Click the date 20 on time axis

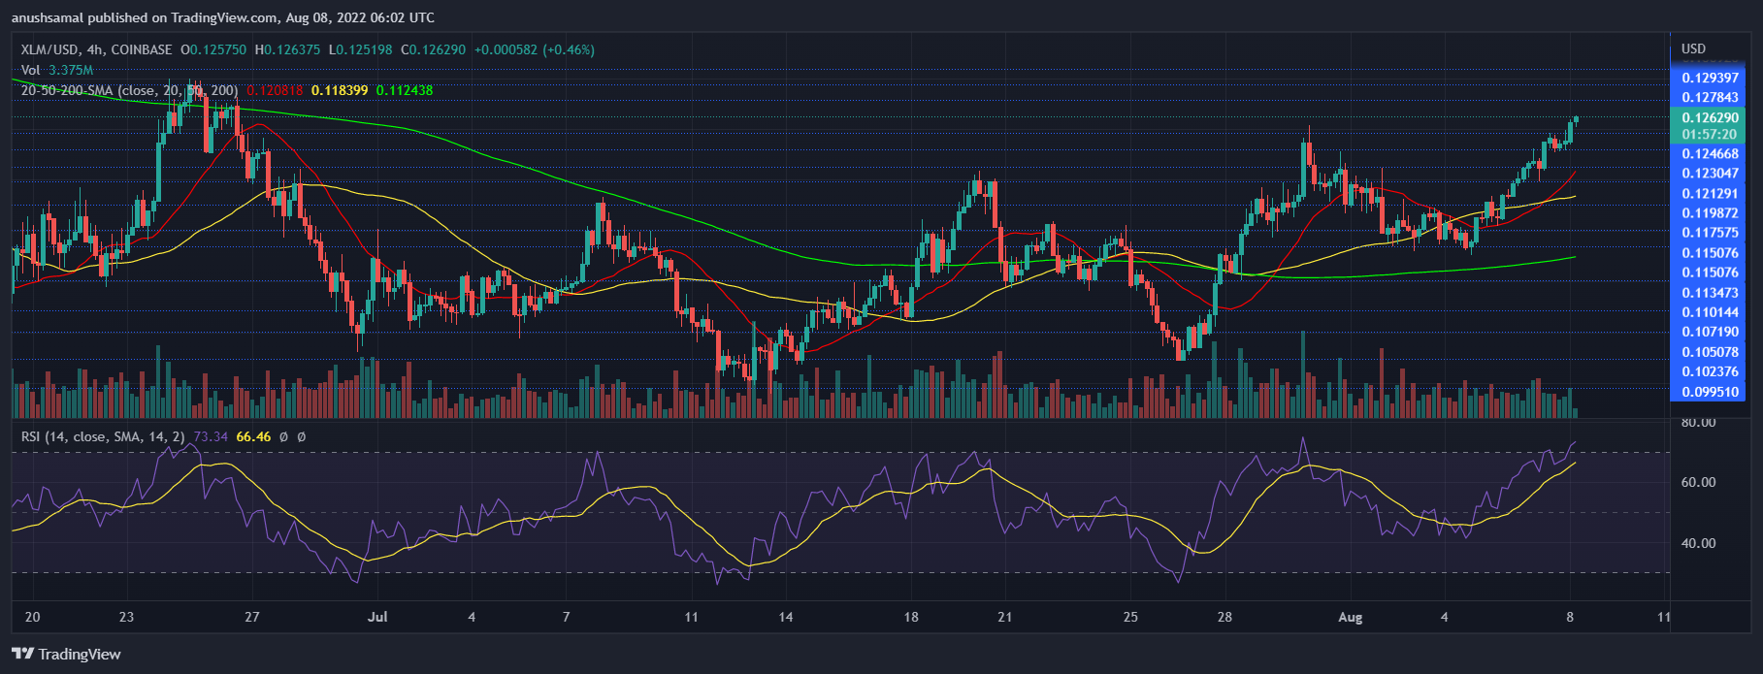tap(32, 617)
